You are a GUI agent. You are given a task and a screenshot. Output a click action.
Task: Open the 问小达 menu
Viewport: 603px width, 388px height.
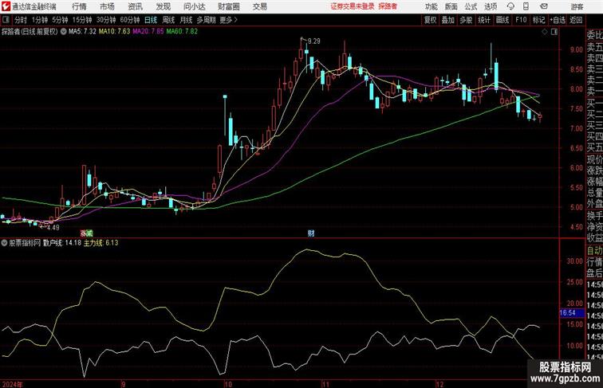pos(194,6)
